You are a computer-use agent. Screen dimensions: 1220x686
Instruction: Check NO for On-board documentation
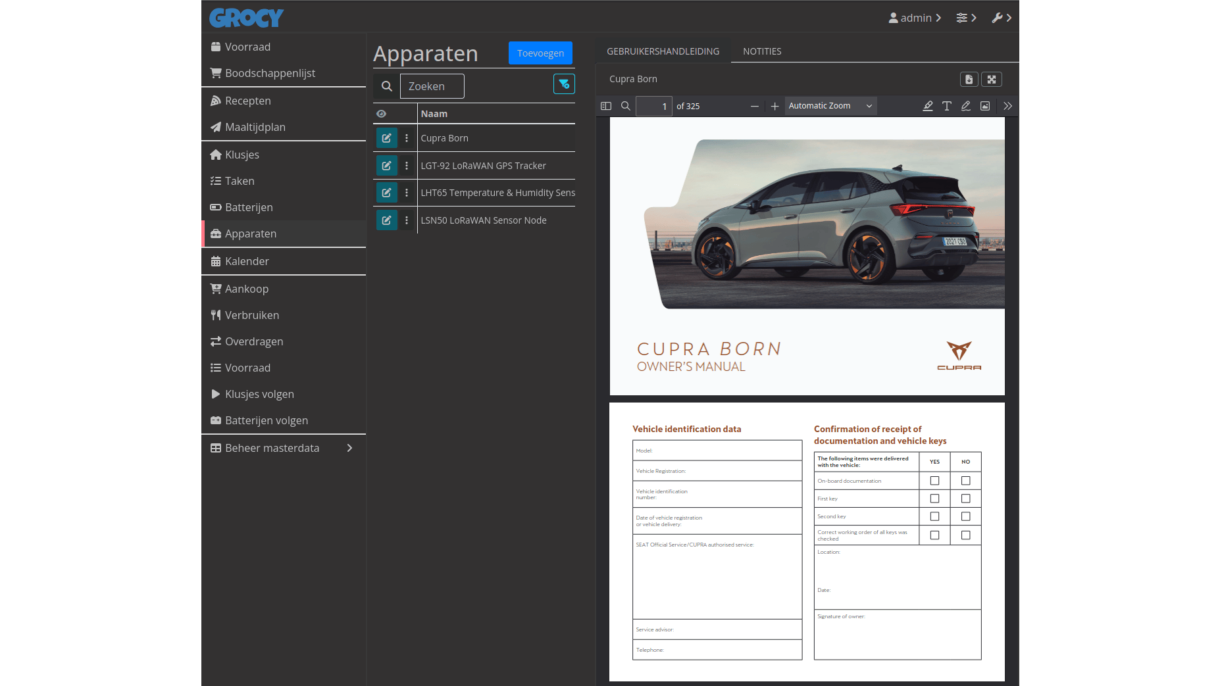point(965,481)
